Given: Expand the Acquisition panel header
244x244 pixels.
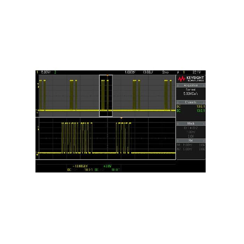Looking at the screenshot, I should click(x=191, y=85).
